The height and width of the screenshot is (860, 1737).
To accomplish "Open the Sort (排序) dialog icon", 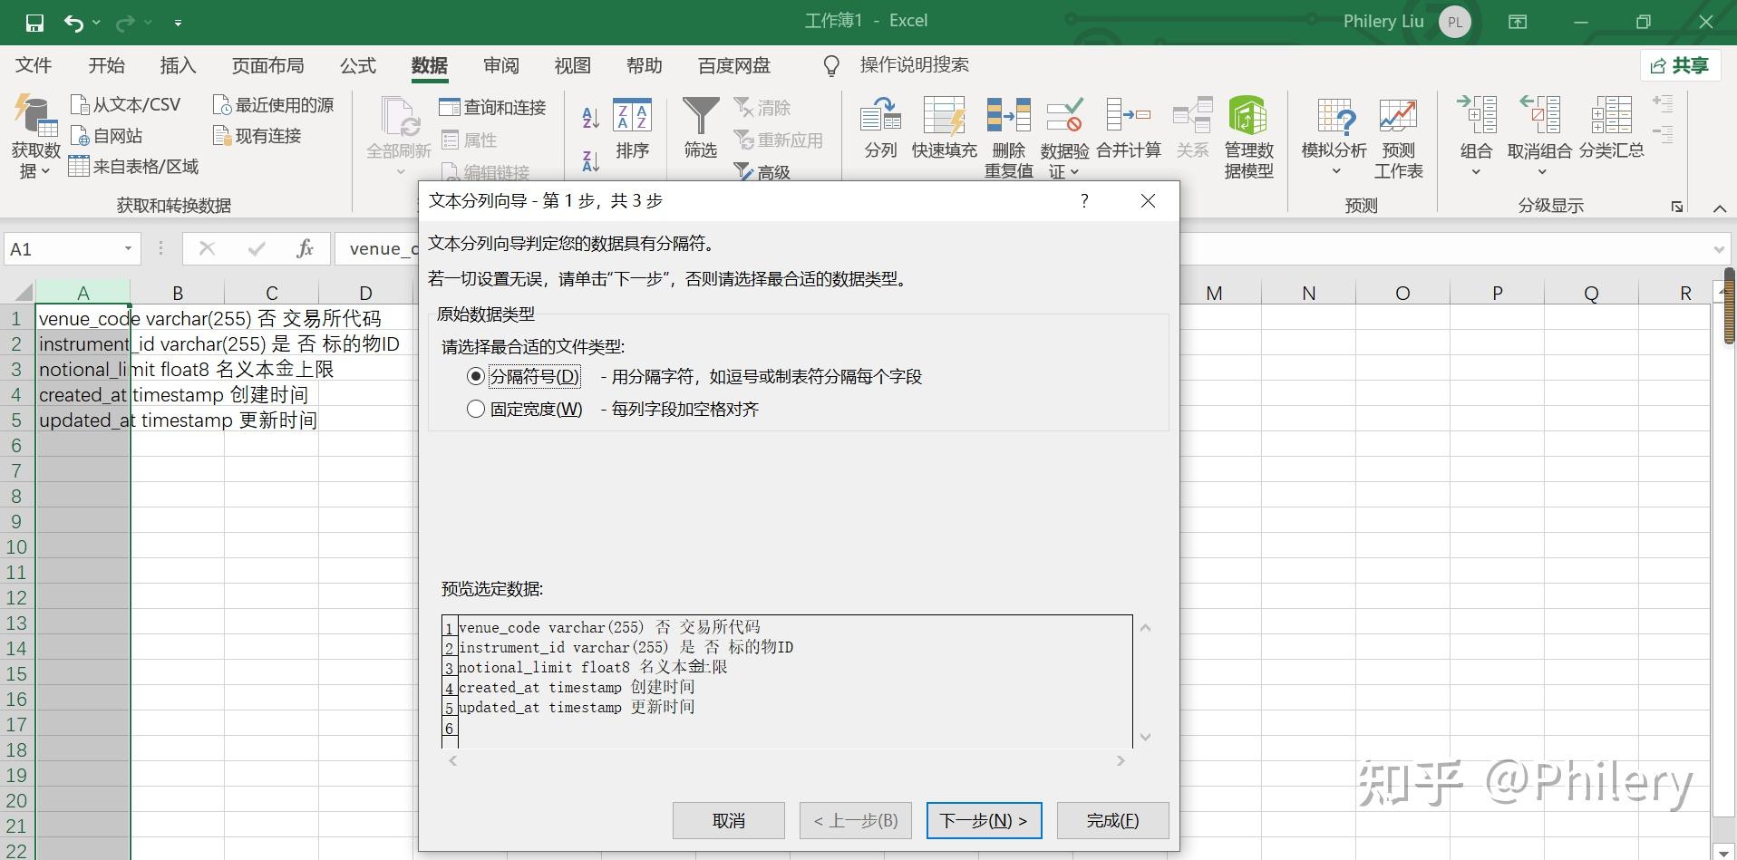I will (x=632, y=129).
